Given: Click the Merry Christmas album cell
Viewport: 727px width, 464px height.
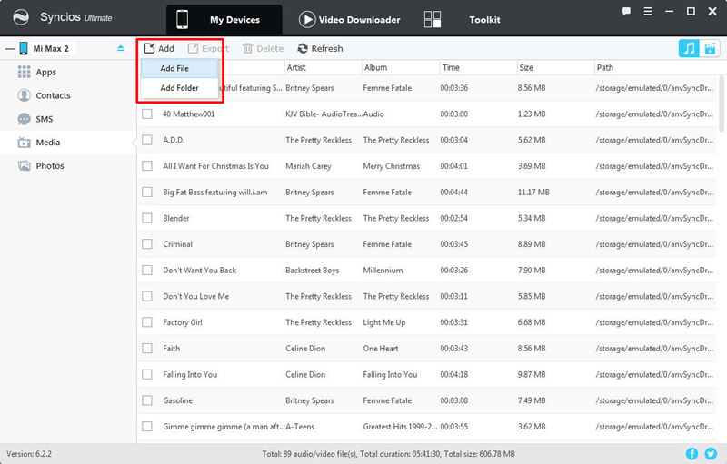Looking at the screenshot, I should point(392,166).
